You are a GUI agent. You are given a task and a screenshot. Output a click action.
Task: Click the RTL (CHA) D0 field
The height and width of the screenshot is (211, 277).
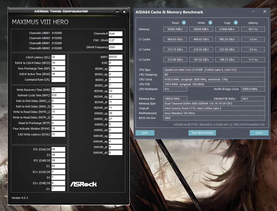[x=58, y=149]
